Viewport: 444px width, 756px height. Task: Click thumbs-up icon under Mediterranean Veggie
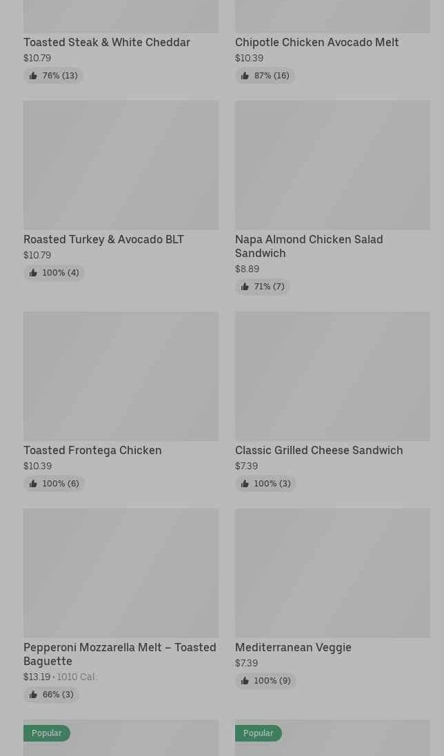(245, 681)
